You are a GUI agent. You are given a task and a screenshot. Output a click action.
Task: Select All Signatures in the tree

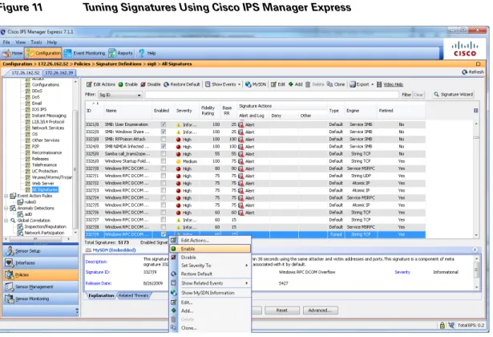45,189
